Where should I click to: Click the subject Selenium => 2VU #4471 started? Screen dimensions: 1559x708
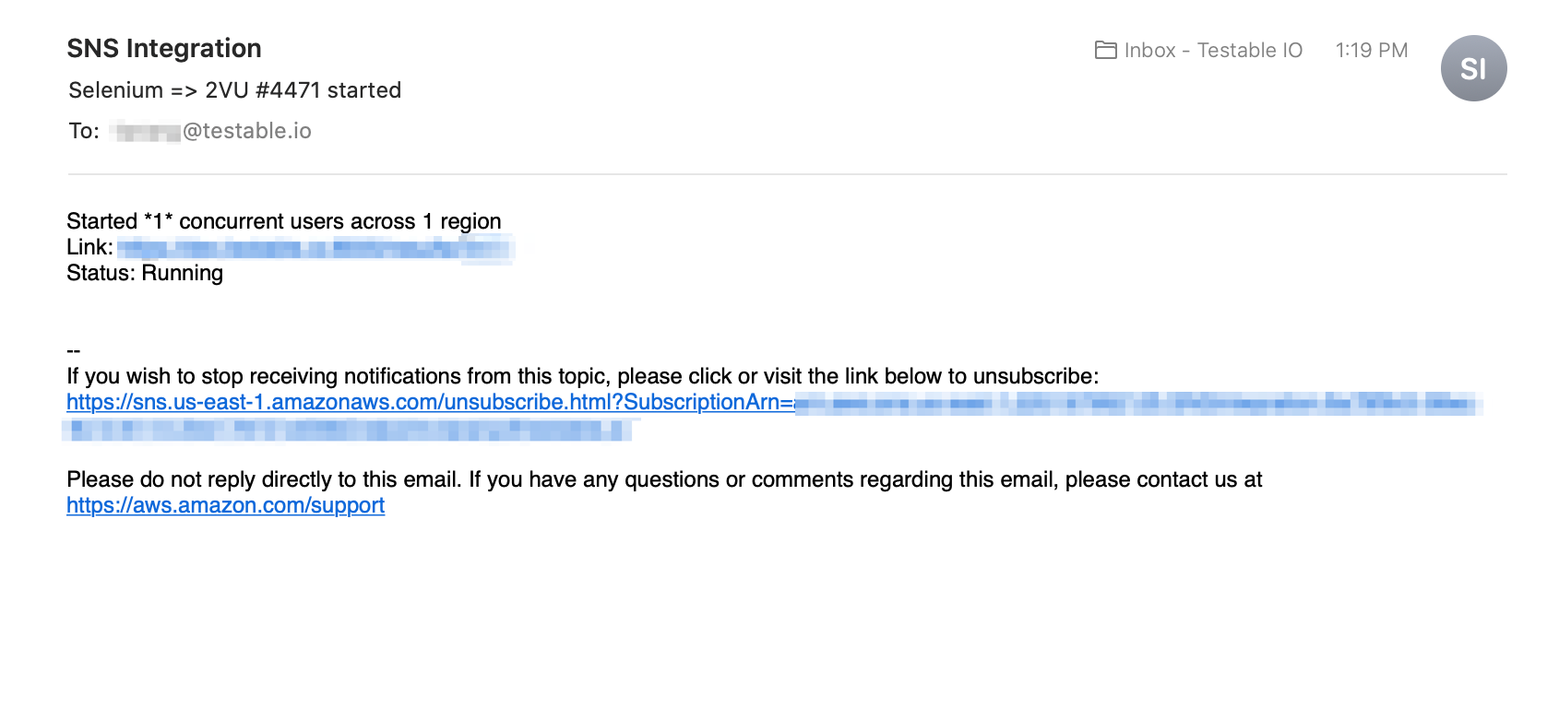coord(234,90)
